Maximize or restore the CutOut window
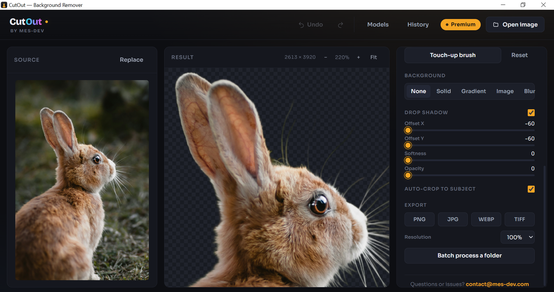This screenshot has height=292, width=554. (523, 5)
